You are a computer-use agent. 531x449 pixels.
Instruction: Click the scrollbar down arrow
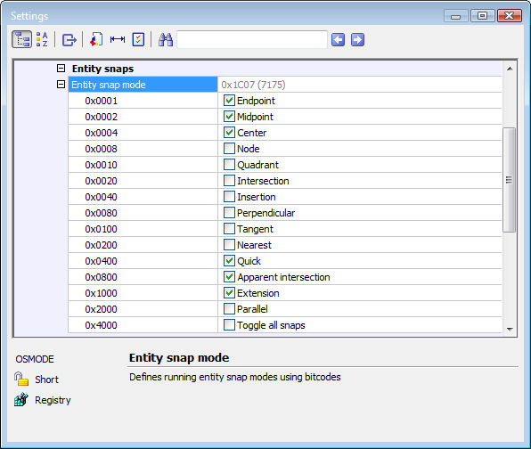[x=510, y=329]
